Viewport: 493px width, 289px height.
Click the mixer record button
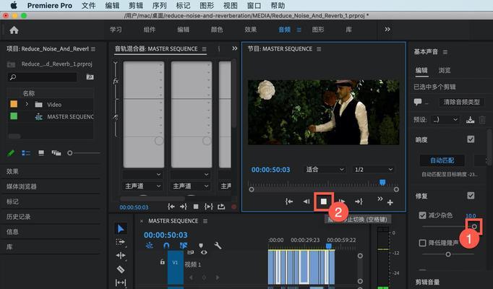tap(234, 207)
